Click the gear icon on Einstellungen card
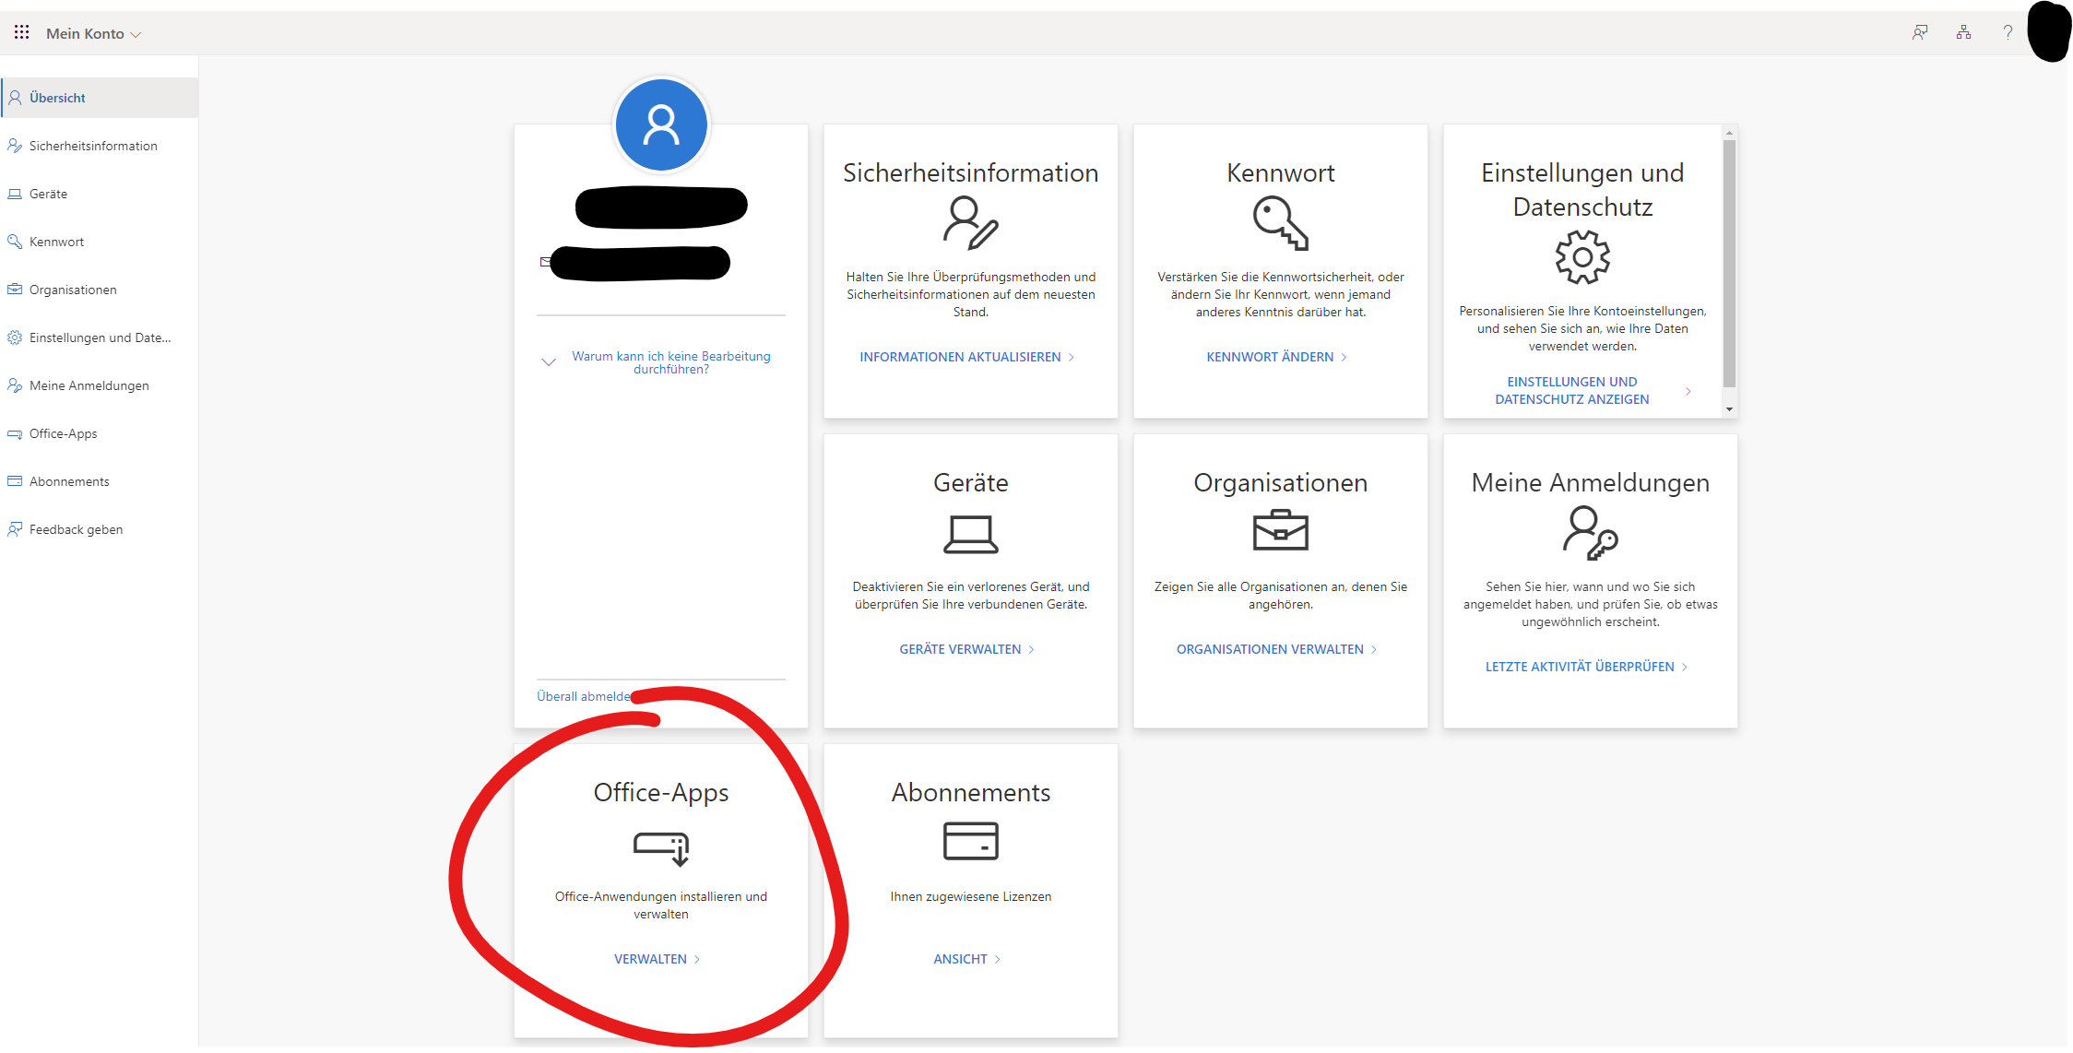2073x1053 pixels. (x=1582, y=257)
